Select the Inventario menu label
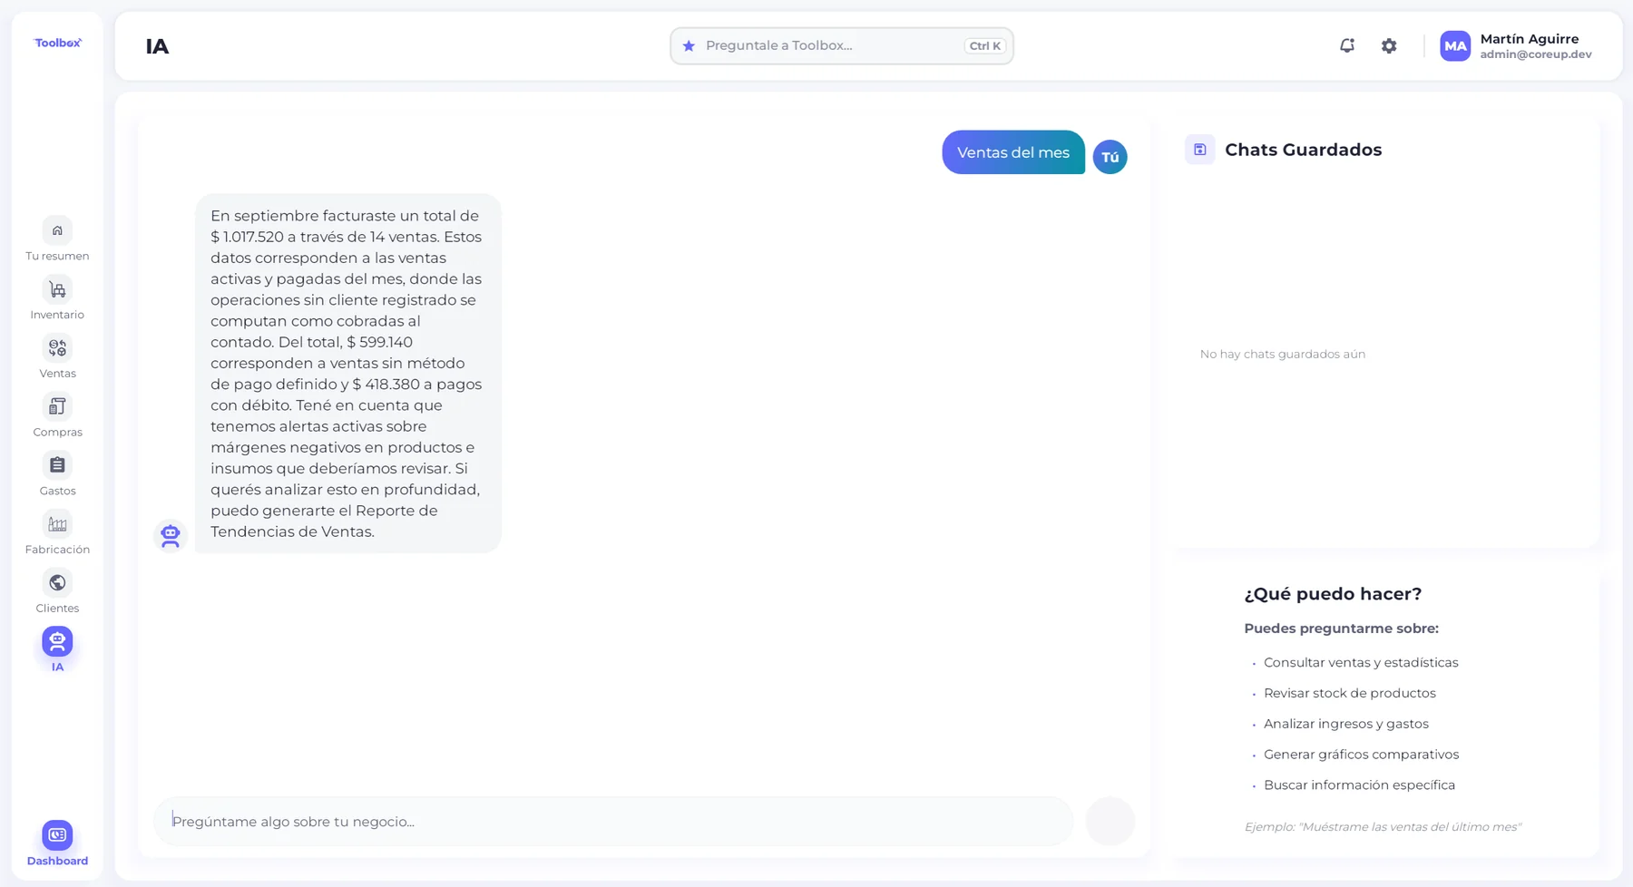Screen dimensions: 1633x887 pos(57,315)
